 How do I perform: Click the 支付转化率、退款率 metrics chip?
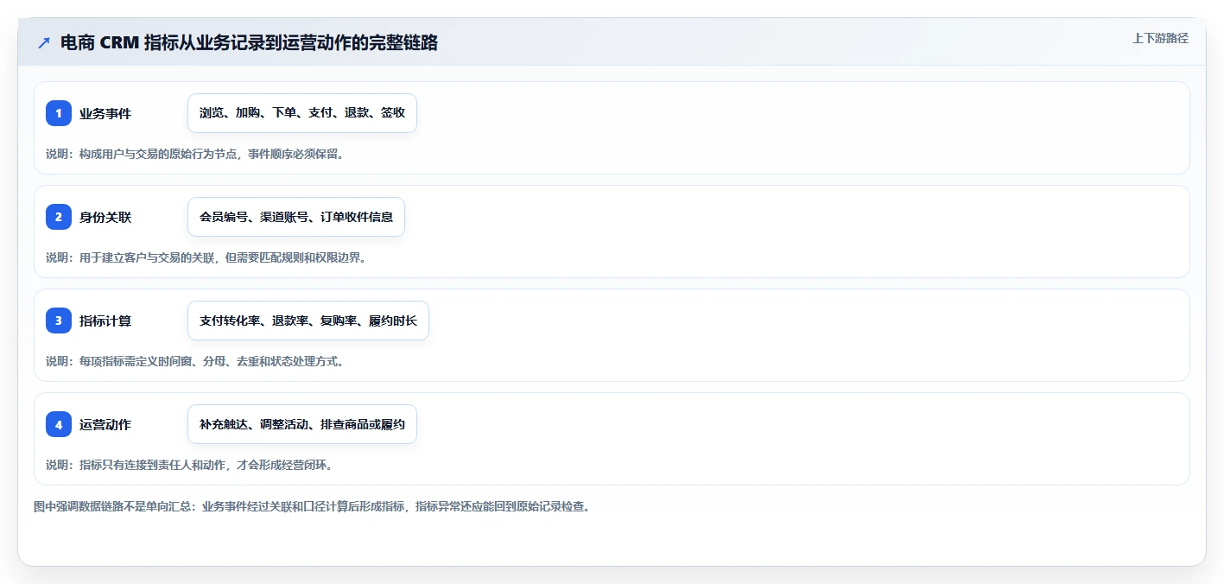(308, 321)
